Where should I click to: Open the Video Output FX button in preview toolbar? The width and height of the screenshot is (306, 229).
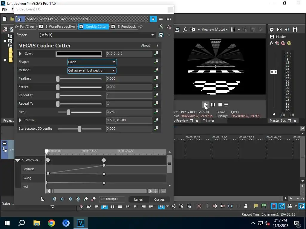(x=185, y=30)
